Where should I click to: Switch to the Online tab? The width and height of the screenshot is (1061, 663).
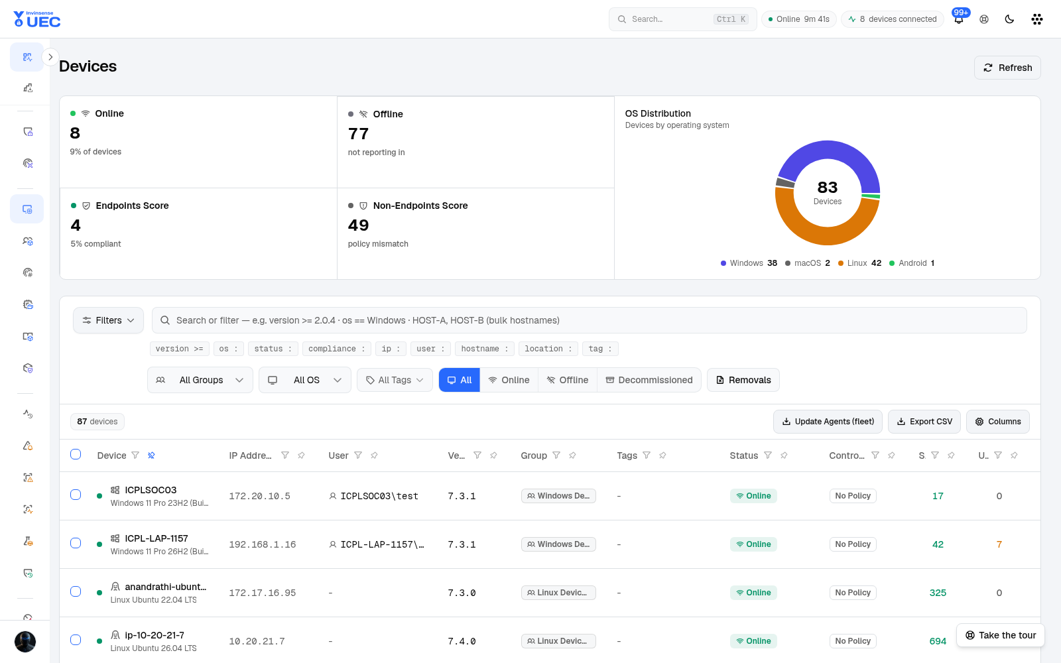pyautogui.click(x=509, y=380)
